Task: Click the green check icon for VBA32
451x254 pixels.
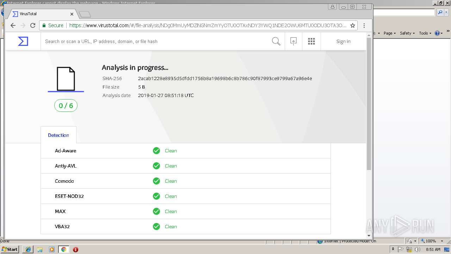Action: click(156, 226)
